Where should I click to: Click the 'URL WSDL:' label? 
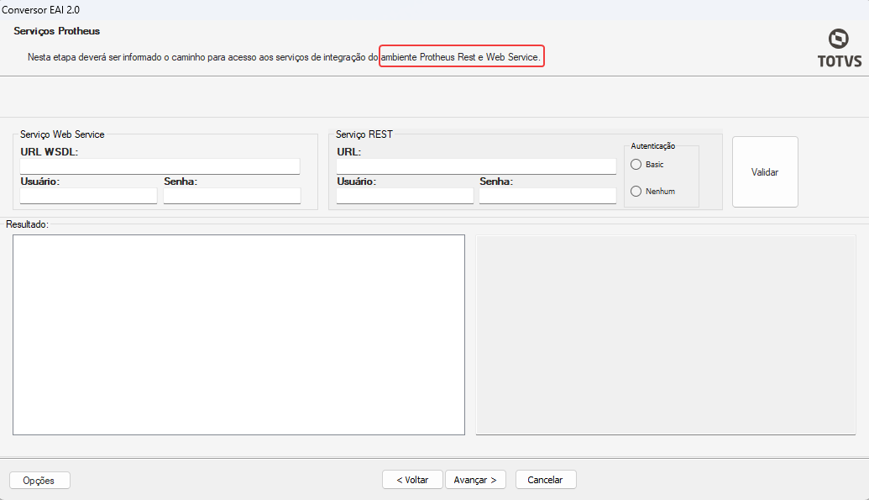click(50, 151)
